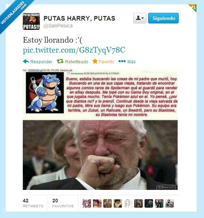Viewport: 204px width, 218px height.
Task: Open the crying old man image
Action: coord(100,155)
